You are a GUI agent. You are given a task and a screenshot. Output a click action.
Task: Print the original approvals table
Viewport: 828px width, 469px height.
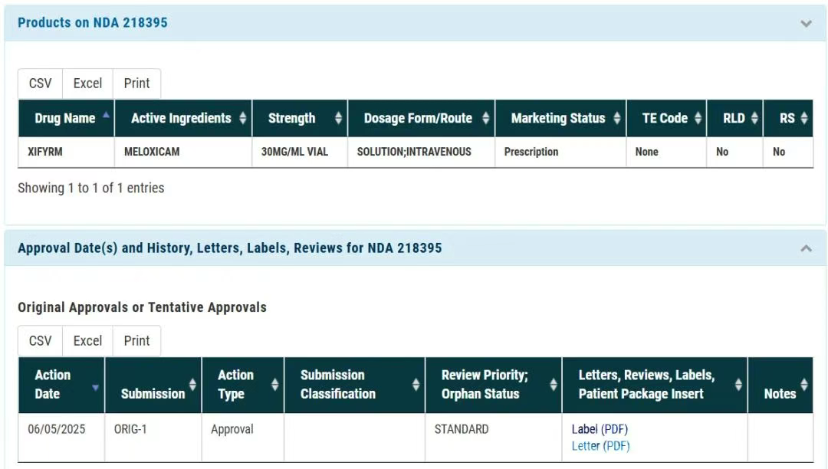pos(136,340)
